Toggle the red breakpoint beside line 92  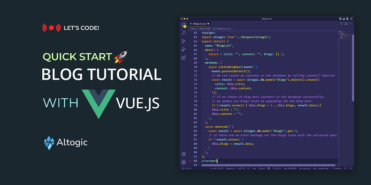coord(190,161)
